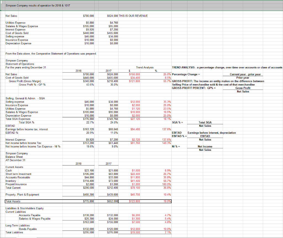
Task: Click the 'Salaries & Wages Payable' label
Action: [x=35, y=219]
